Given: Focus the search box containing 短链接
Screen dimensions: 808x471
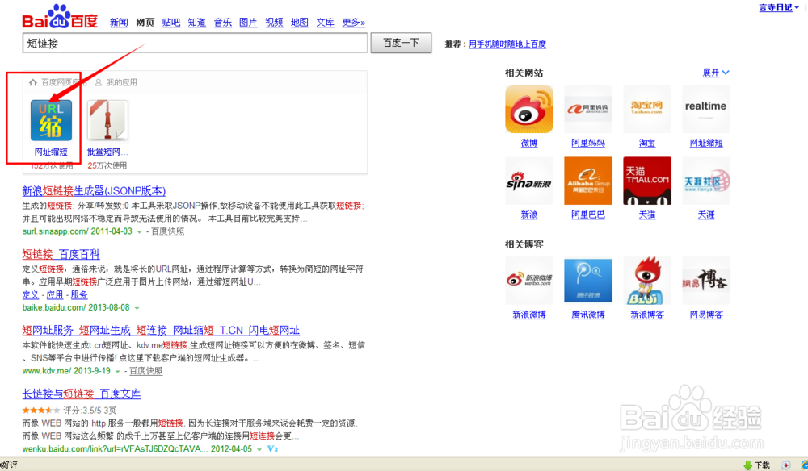Looking at the screenshot, I should coord(195,44).
